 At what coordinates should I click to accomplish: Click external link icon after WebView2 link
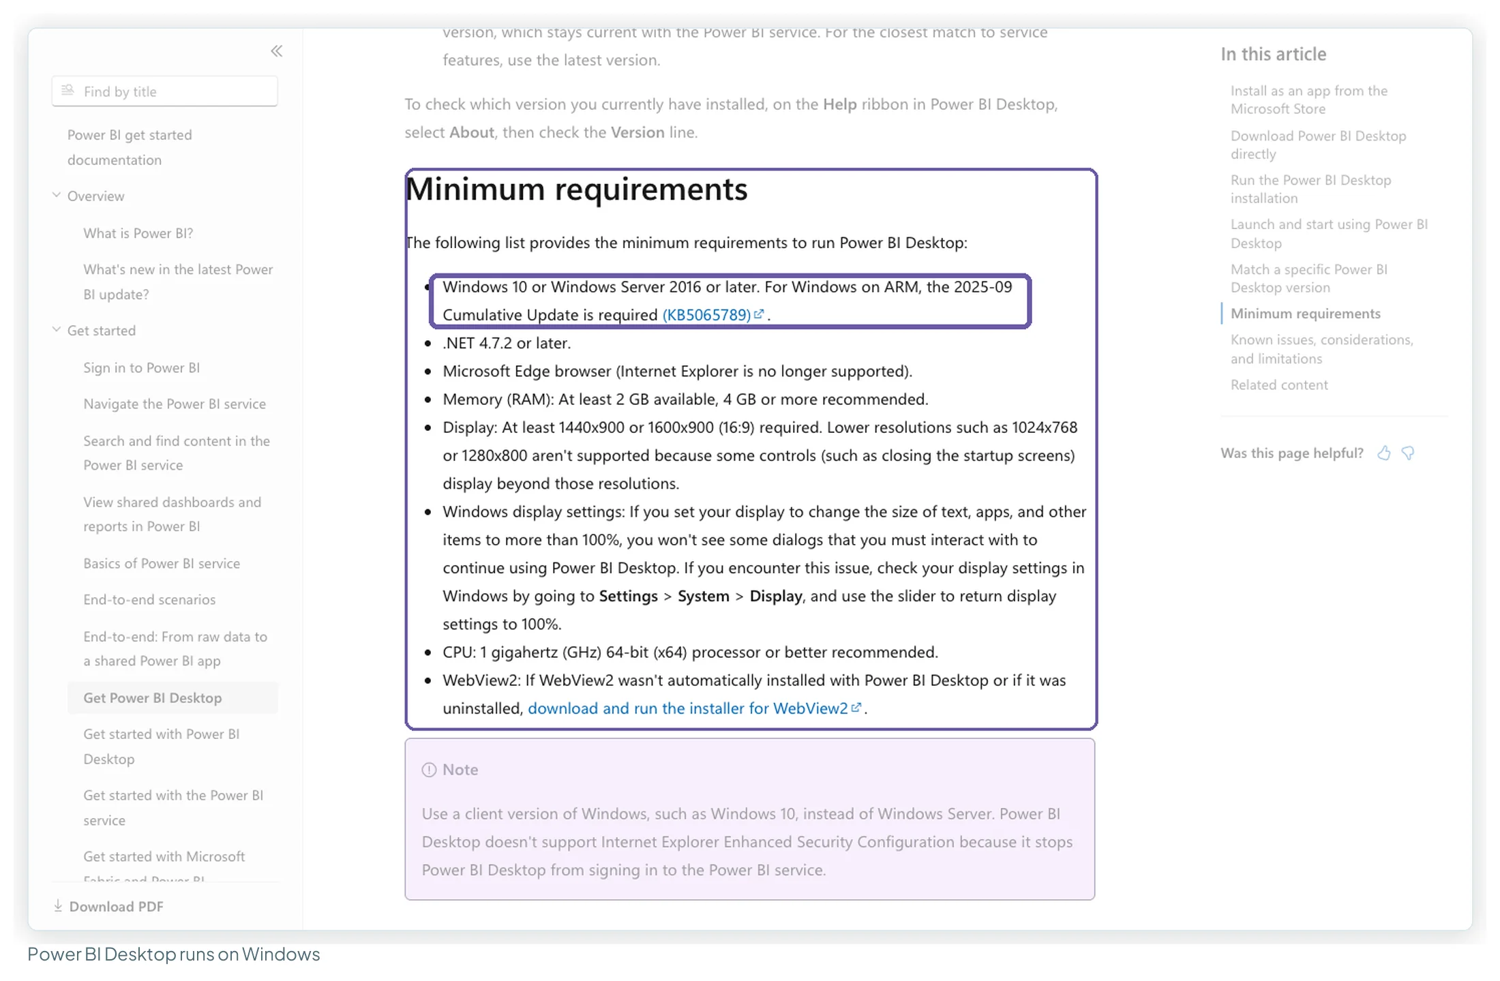click(856, 708)
